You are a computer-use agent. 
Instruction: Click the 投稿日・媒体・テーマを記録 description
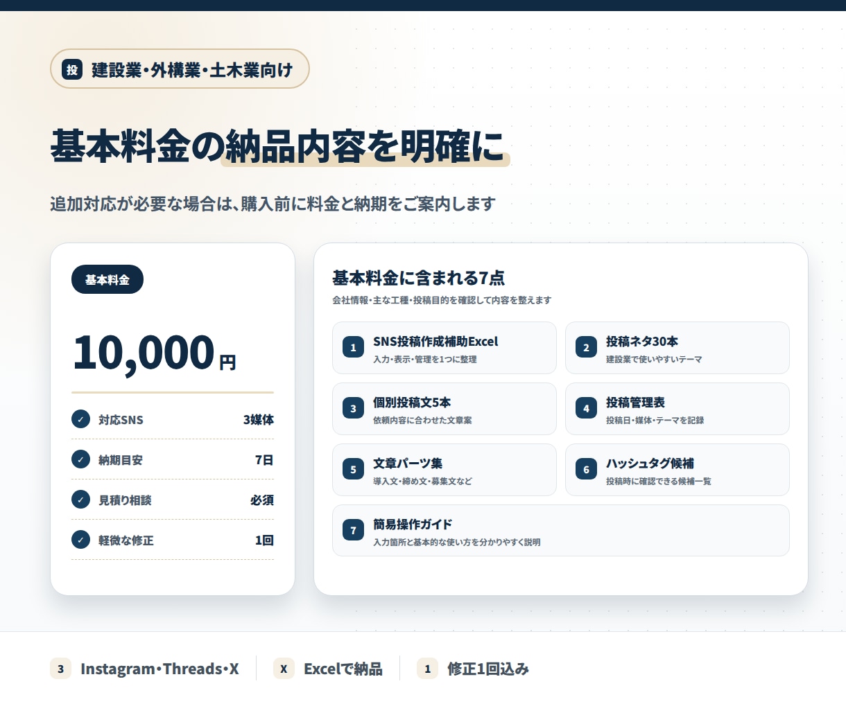click(x=655, y=421)
